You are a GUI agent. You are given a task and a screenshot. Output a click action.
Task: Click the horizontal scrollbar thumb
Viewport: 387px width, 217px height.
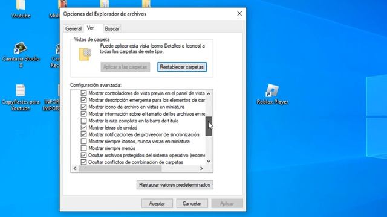(120, 169)
